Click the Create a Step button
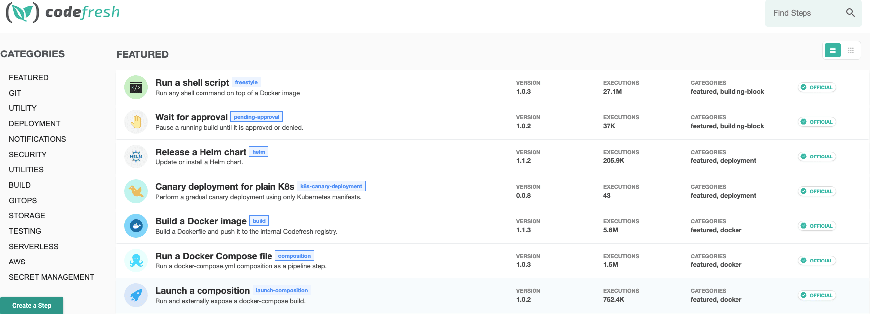 click(x=32, y=306)
